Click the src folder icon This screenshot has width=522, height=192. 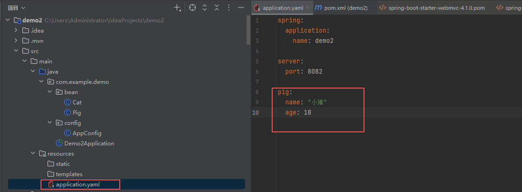click(x=26, y=51)
